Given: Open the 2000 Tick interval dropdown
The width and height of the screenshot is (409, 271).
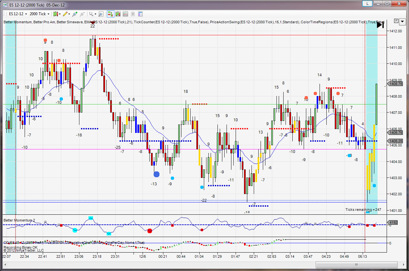Looking at the screenshot, I should point(40,14).
